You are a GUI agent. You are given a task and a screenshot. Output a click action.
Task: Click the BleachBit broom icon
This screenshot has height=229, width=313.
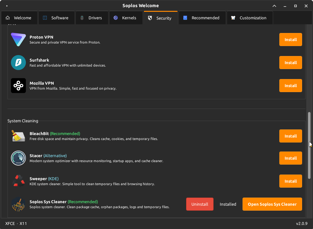(18, 136)
